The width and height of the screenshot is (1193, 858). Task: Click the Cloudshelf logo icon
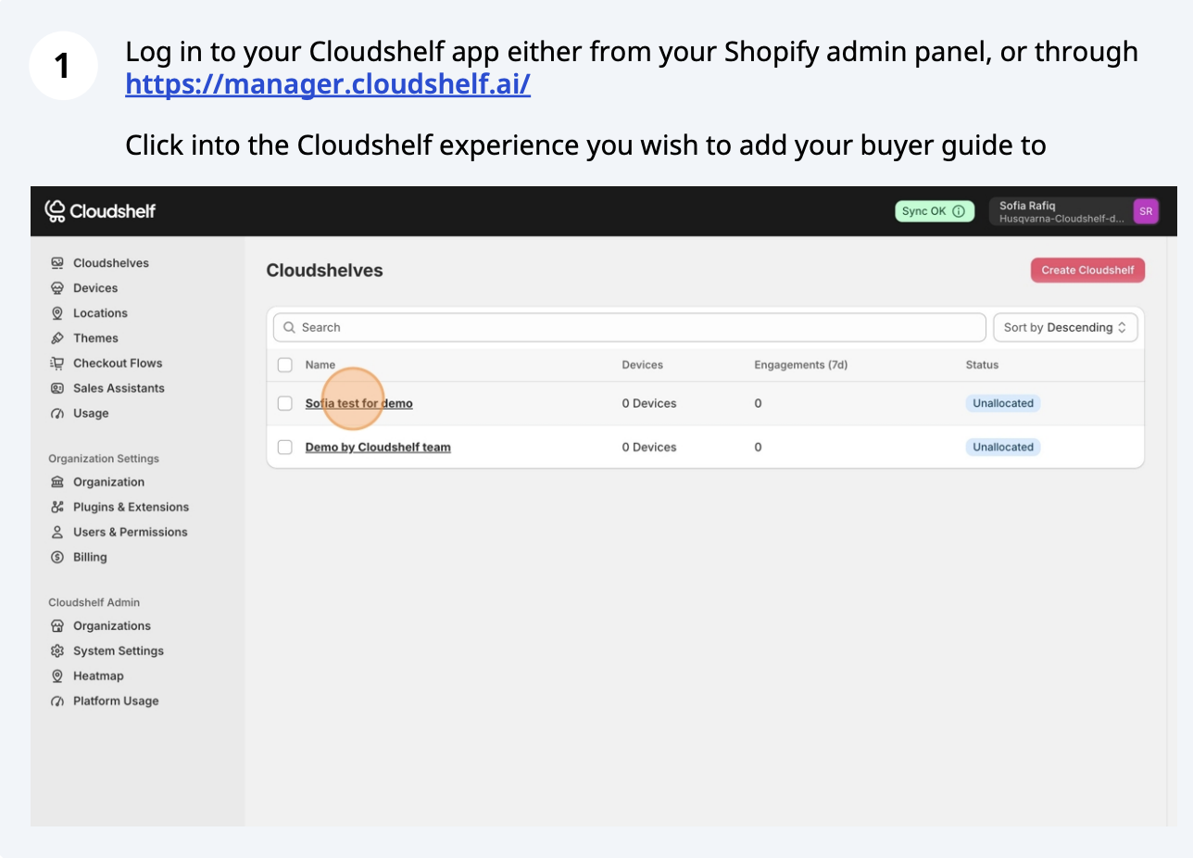(x=56, y=211)
